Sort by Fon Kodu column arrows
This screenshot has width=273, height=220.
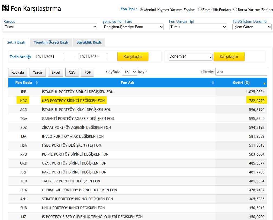(37, 83)
